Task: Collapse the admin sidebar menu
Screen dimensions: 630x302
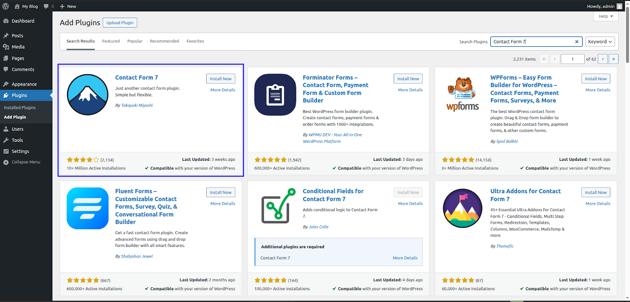Action: (x=26, y=162)
